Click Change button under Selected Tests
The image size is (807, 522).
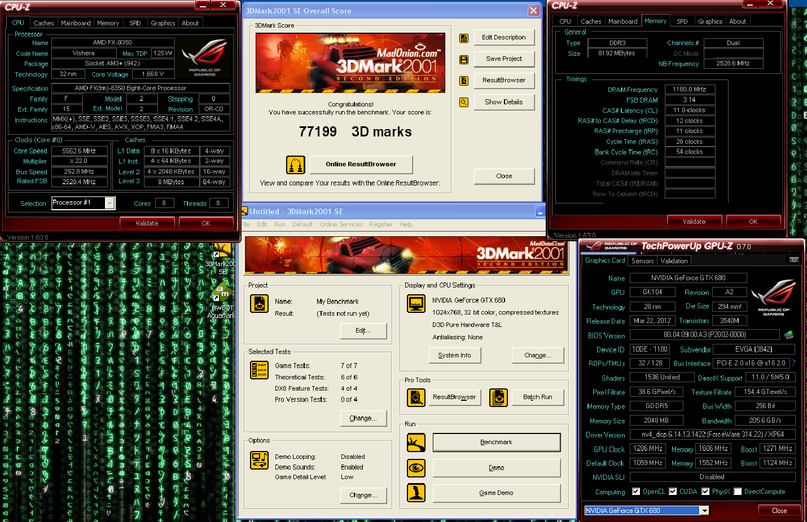pos(363,418)
